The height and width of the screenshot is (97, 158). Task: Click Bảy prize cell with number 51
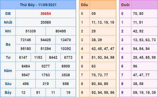point(38,92)
